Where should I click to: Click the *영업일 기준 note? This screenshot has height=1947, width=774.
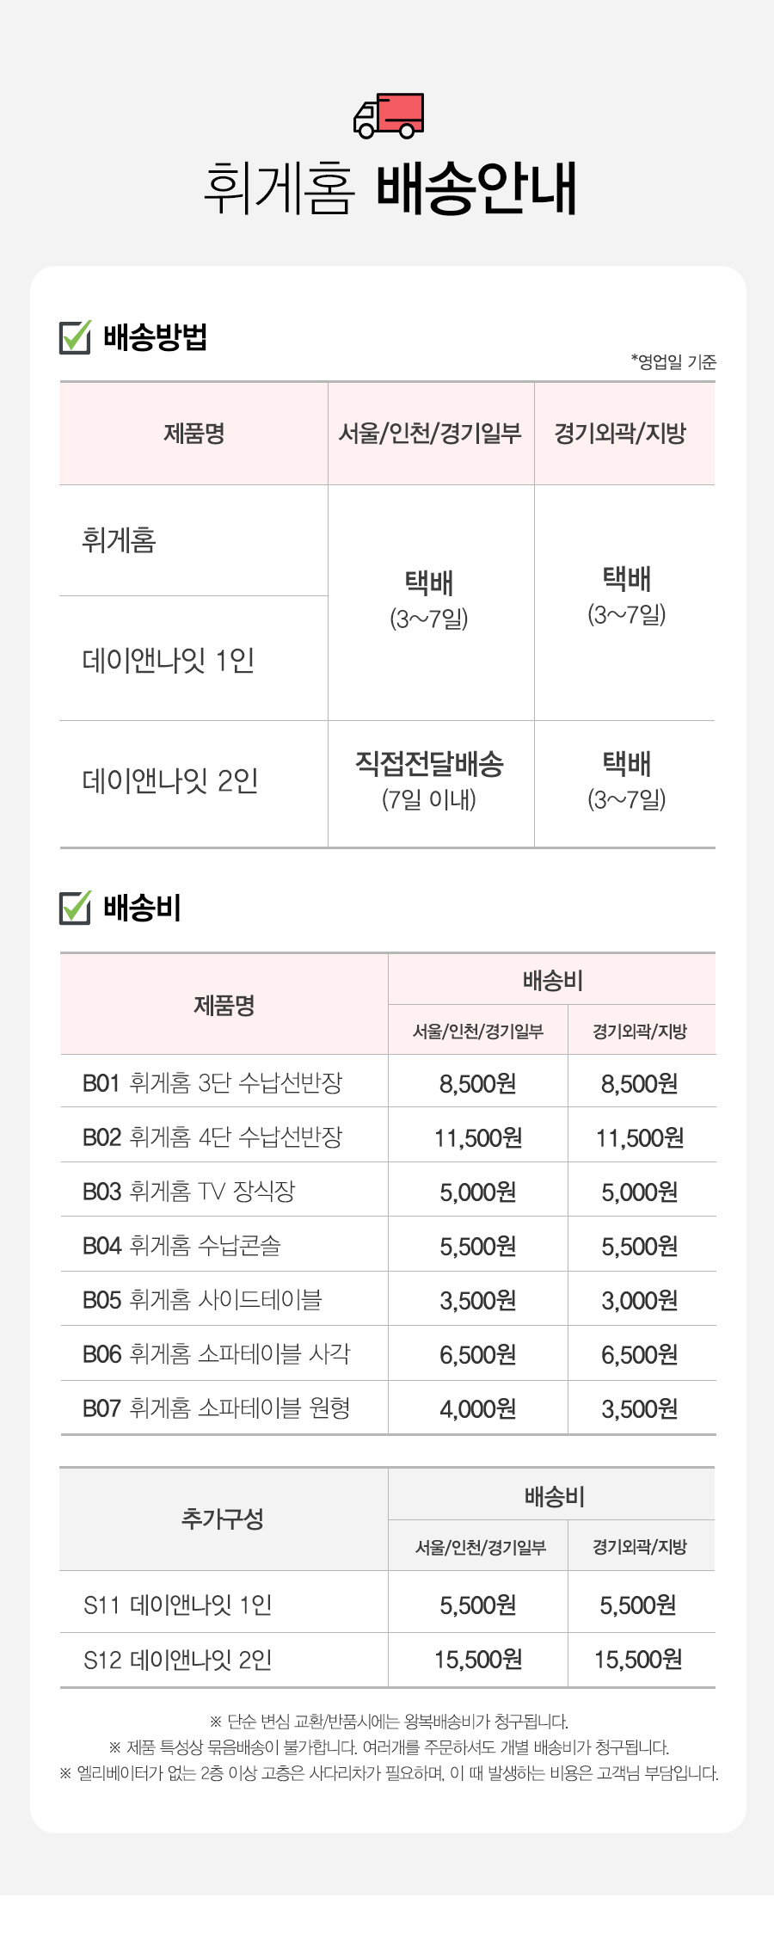point(673,361)
